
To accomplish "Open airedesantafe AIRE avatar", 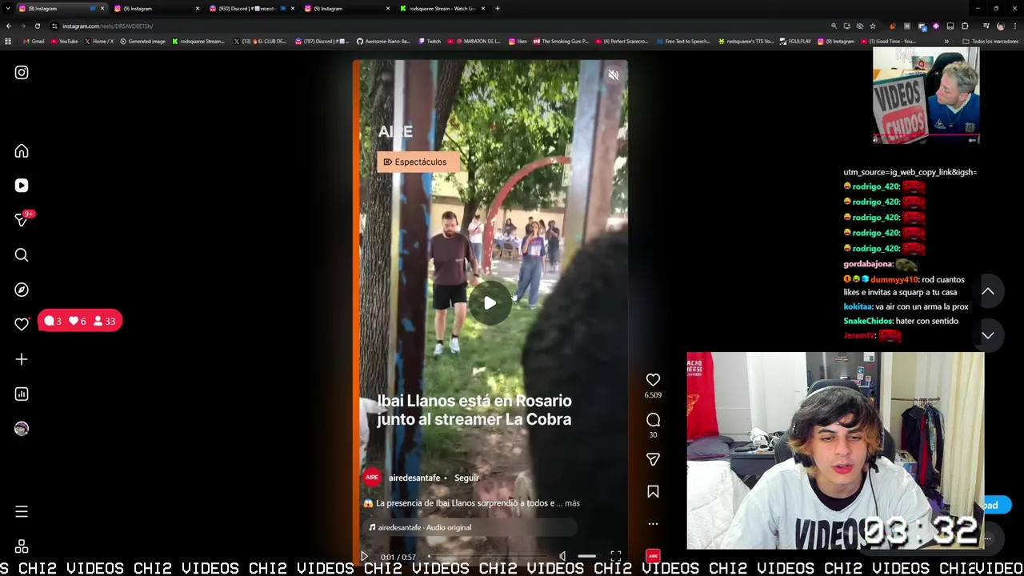I will [x=372, y=478].
